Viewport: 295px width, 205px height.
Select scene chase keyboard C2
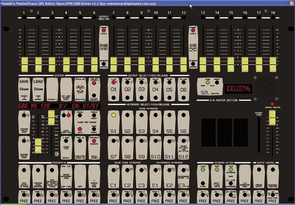click(x=127, y=177)
